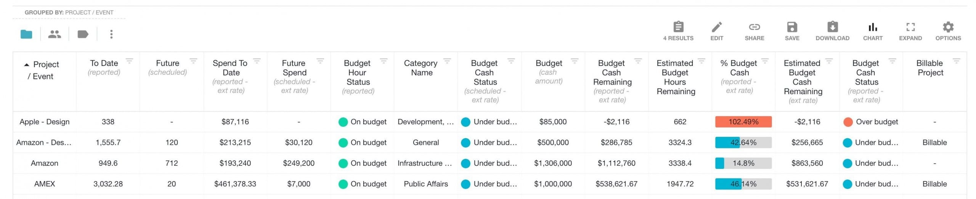Open the Options gear menu

coord(948,27)
